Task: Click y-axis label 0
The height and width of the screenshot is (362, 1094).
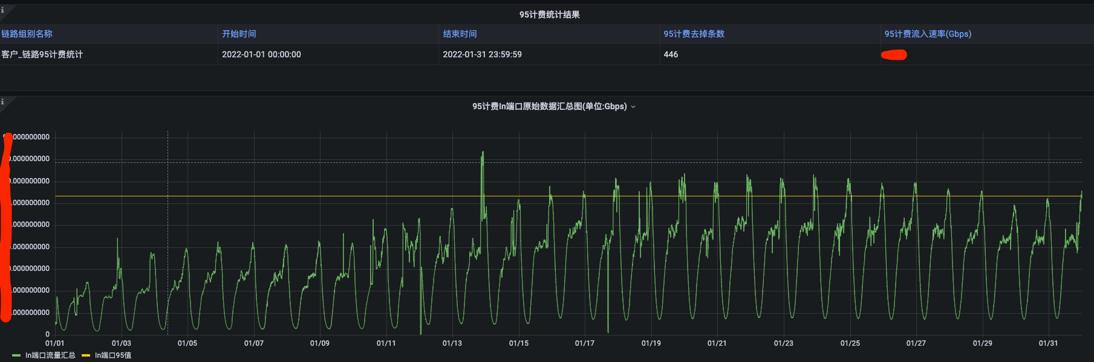Action: (x=48, y=334)
